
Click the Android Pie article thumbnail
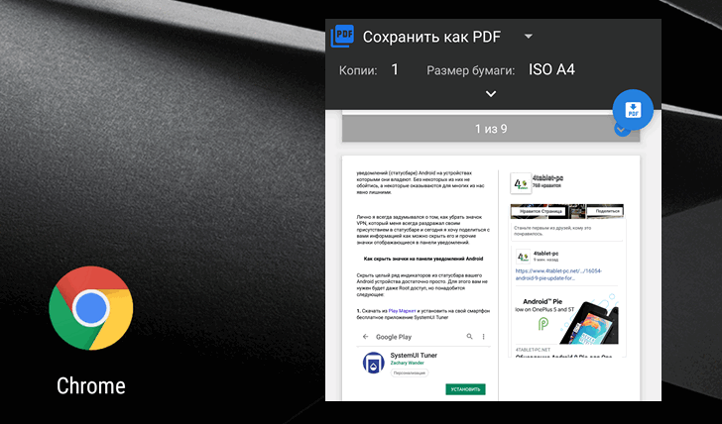[567, 319]
